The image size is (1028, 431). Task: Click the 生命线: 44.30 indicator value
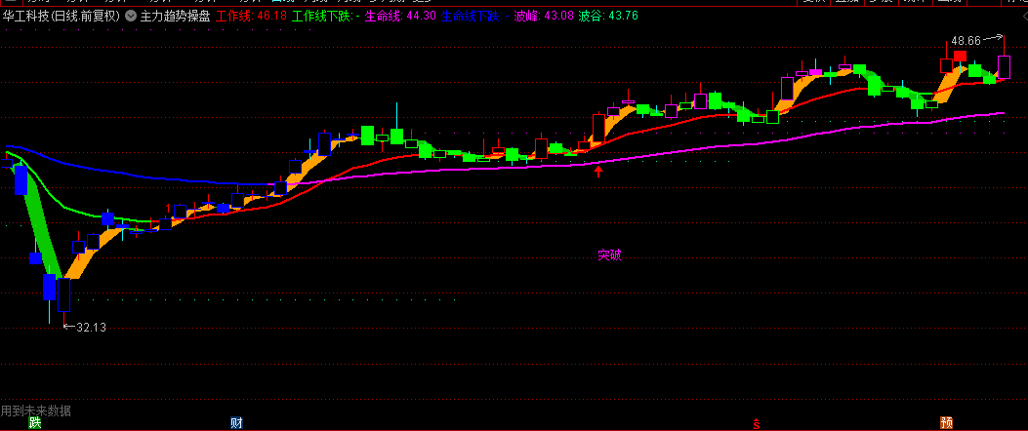(x=400, y=17)
